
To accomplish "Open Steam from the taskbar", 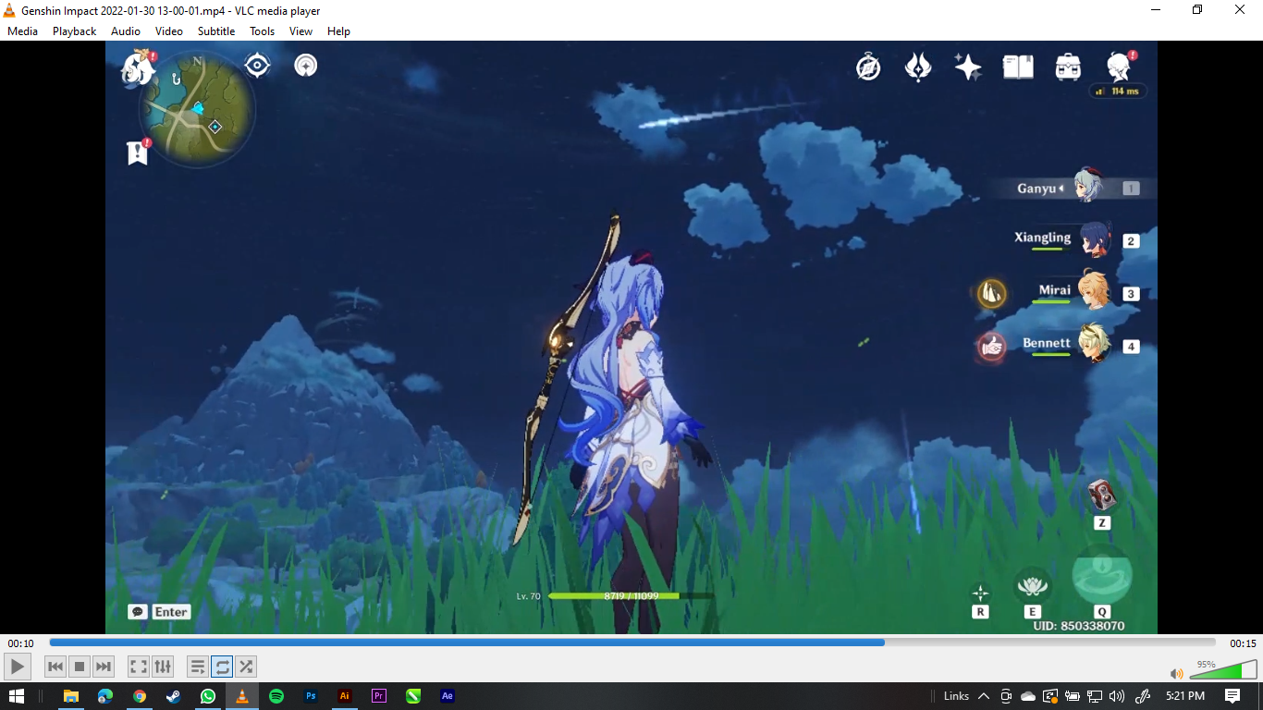I will click(x=173, y=696).
